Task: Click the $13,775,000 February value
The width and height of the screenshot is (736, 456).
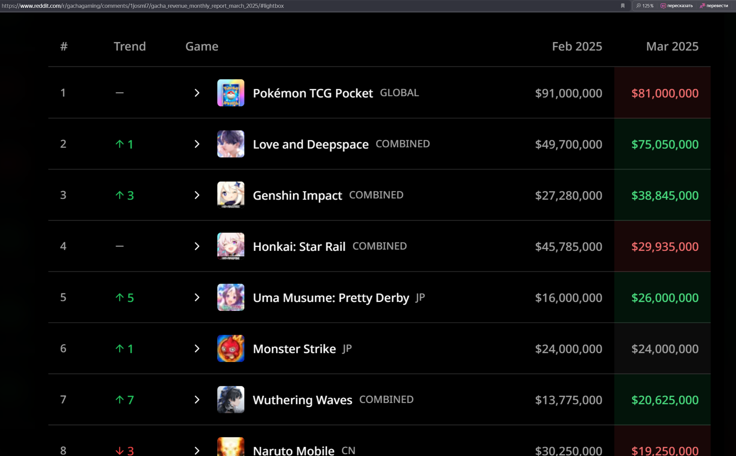Action: tap(568, 400)
